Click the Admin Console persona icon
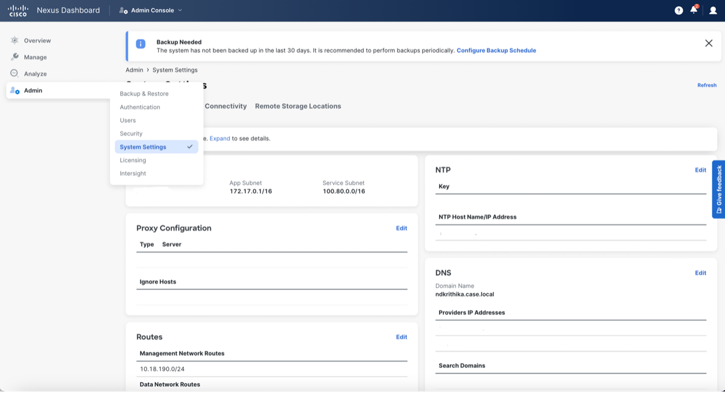The width and height of the screenshot is (725, 393). click(x=123, y=11)
